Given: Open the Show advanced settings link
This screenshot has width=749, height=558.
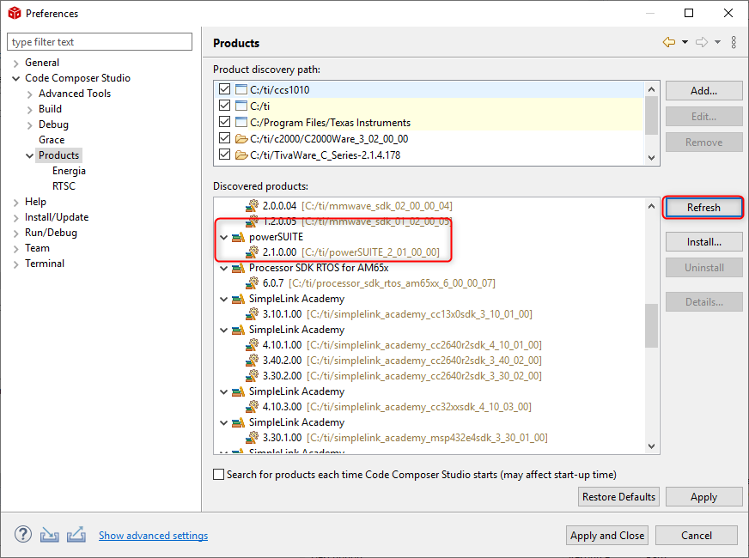Looking at the screenshot, I should pyautogui.click(x=153, y=536).
